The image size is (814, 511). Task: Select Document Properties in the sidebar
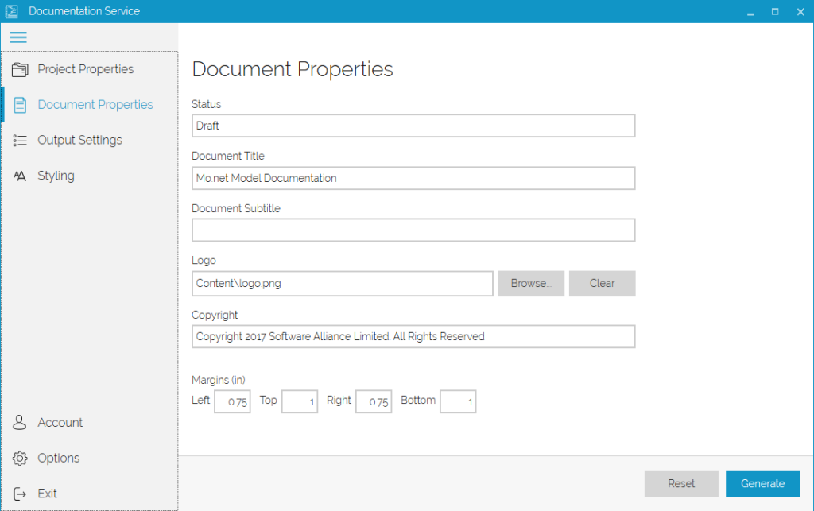tap(89, 105)
